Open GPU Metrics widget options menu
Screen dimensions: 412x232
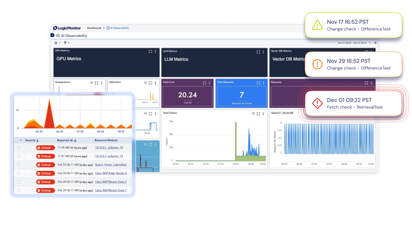(155, 52)
